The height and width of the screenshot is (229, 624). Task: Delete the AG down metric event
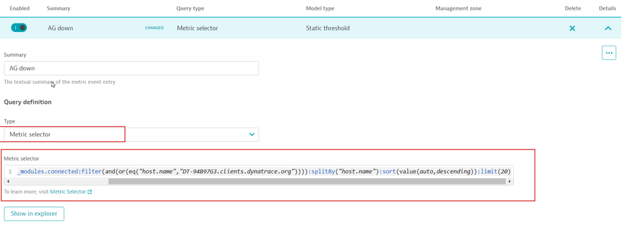[572, 28]
